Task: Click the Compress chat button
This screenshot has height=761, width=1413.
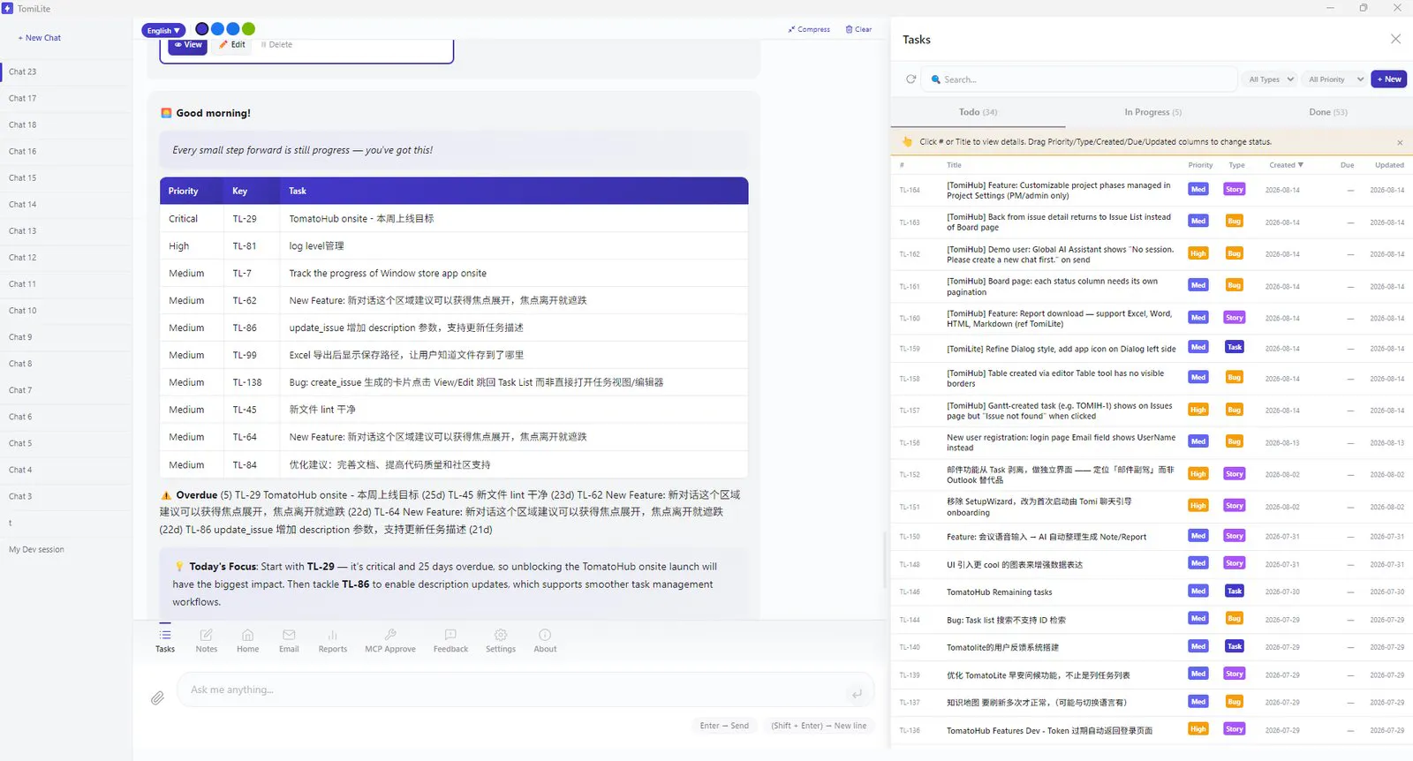Action: pos(809,29)
